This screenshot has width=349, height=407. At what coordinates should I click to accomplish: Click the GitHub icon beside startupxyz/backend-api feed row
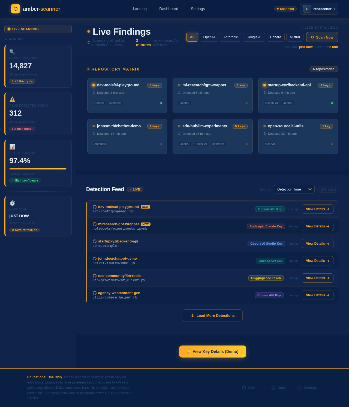click(x=95, y=241)
